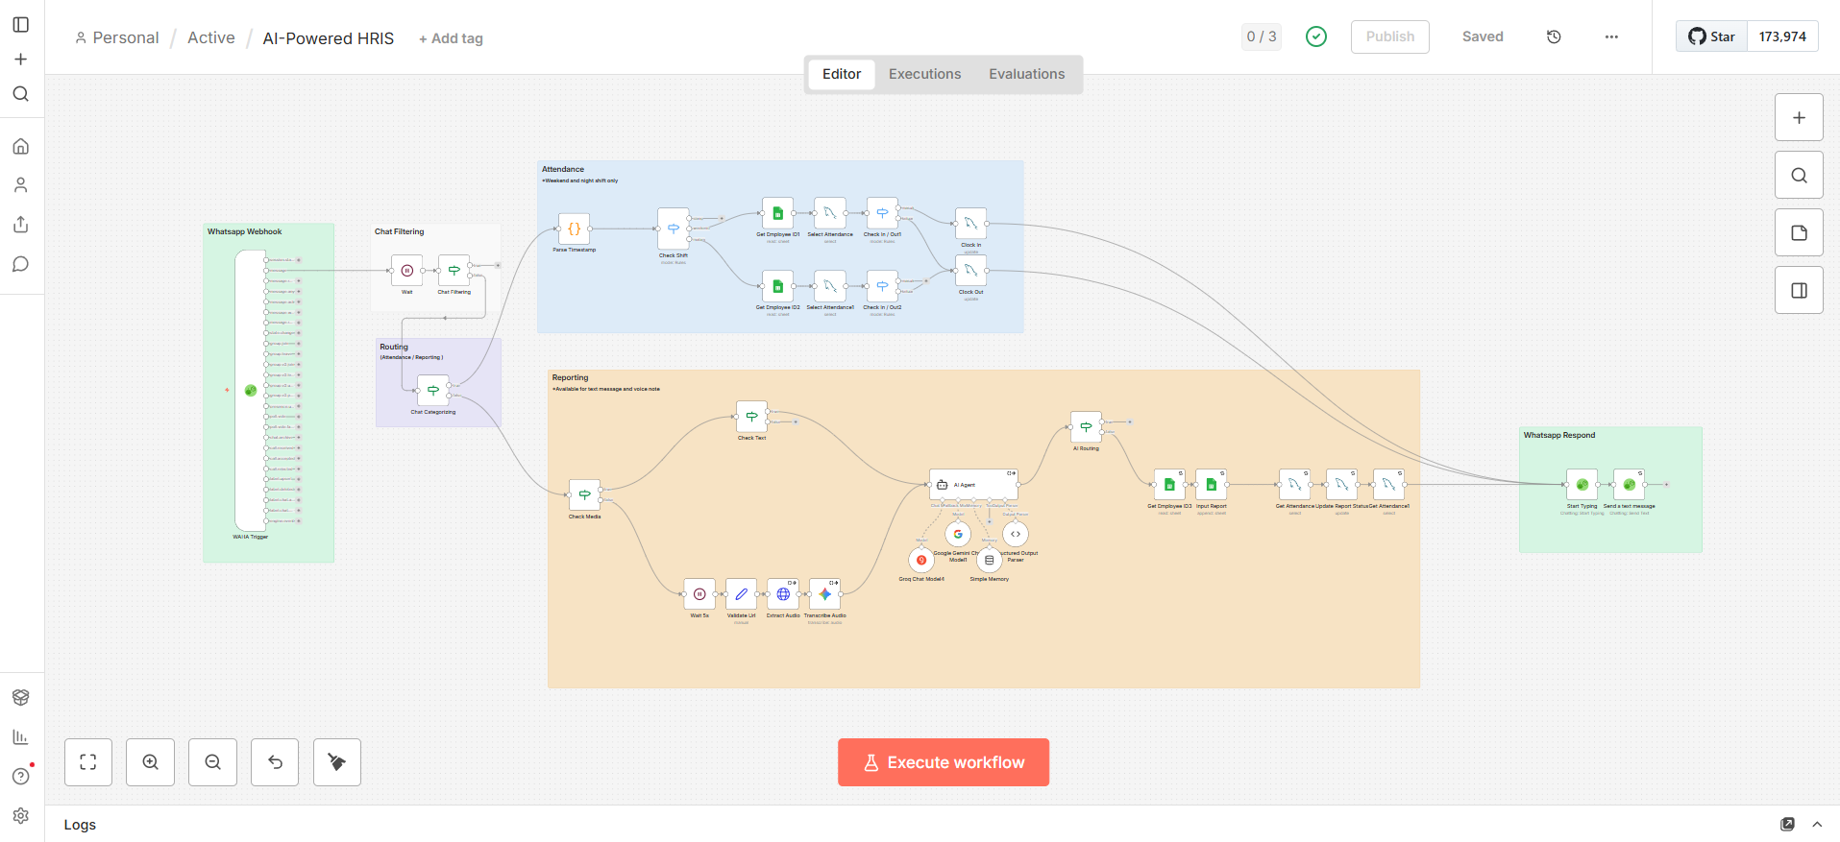This screenshot has height=842, width=1840.
Task: Click the GitHub Star button
Action: pyautogui.click(x=1711, y=36)
